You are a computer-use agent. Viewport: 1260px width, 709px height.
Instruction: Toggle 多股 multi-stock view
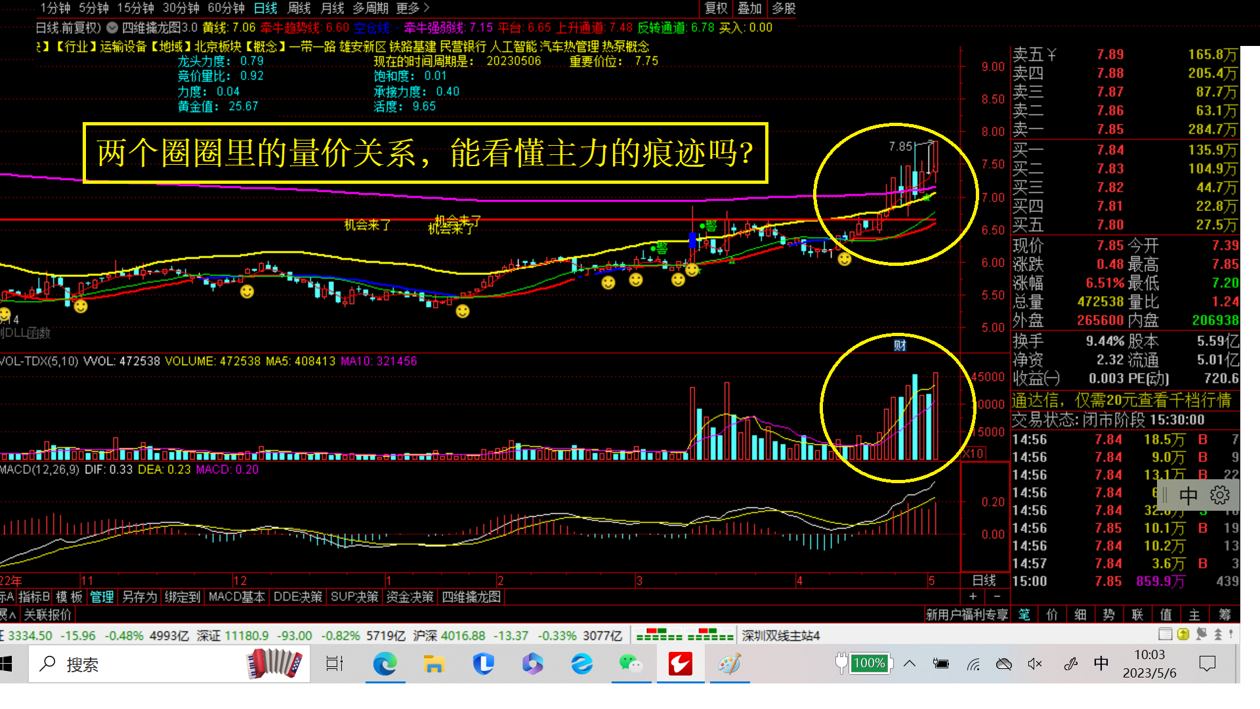click(x=784, y=9)
